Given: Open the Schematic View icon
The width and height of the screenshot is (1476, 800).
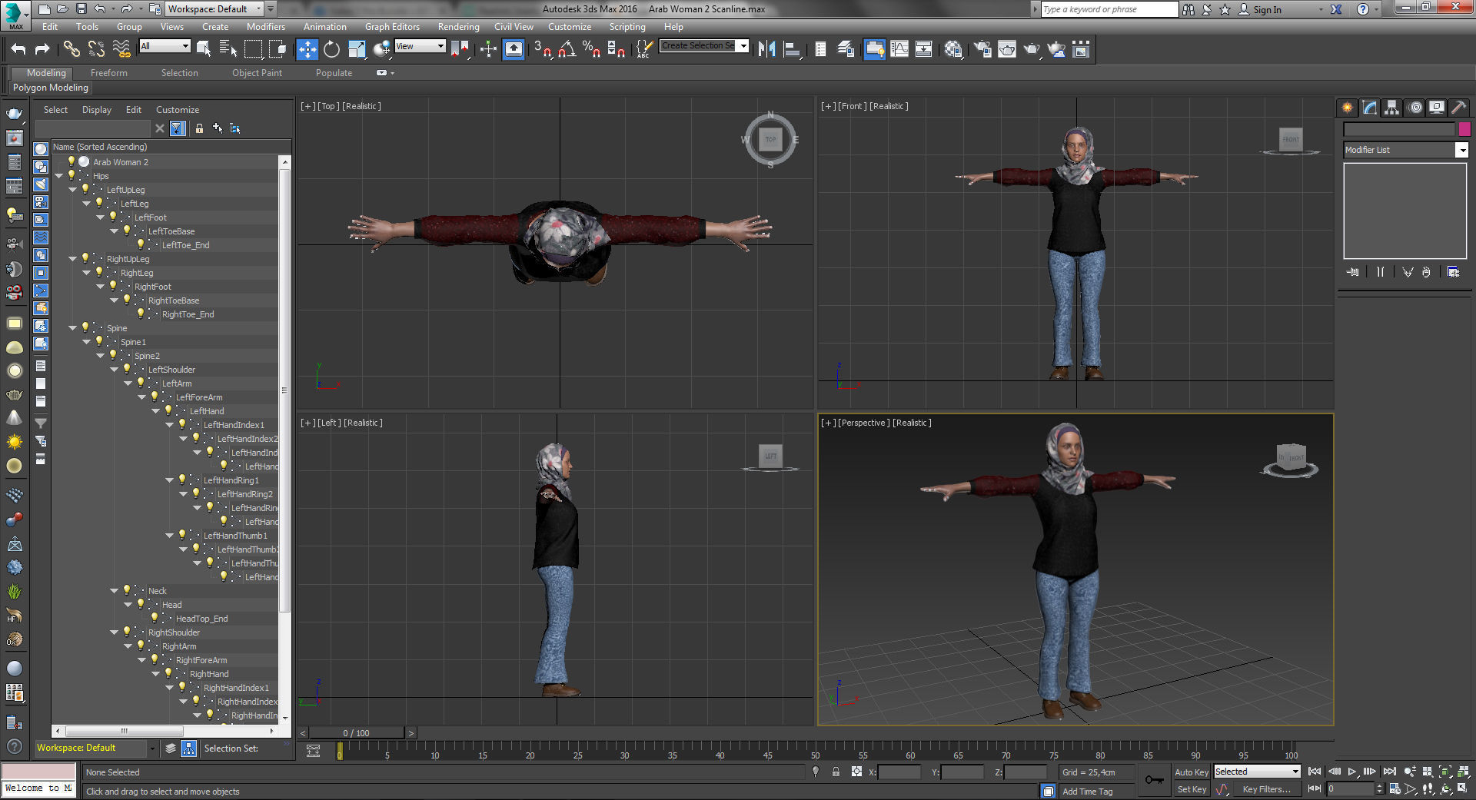Looking at the screenshot, I should tap(924, 49).
